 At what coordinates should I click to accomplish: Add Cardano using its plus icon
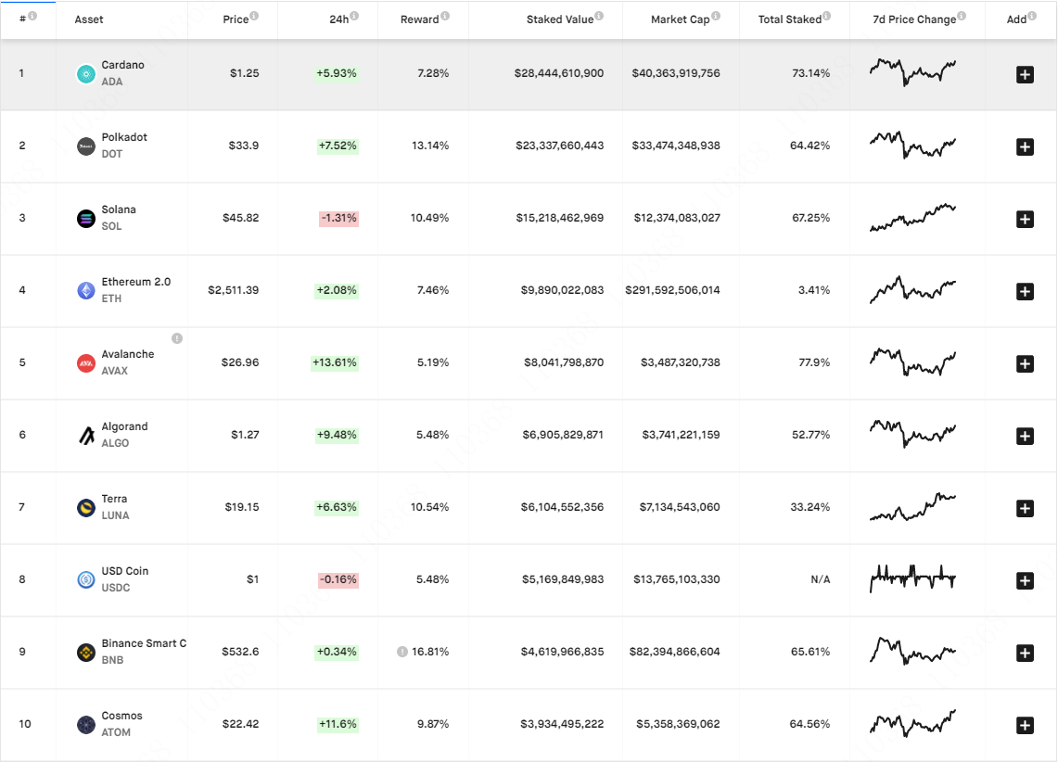click(1025, 75)
